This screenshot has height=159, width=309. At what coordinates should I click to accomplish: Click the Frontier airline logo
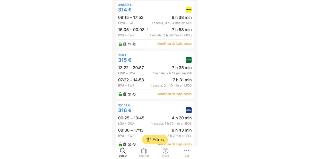tap(188, 60)
